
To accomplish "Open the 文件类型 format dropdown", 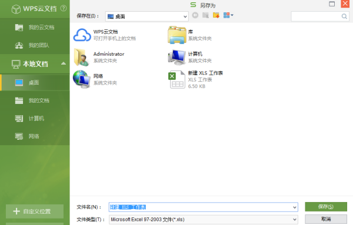I will pos(204,219).
